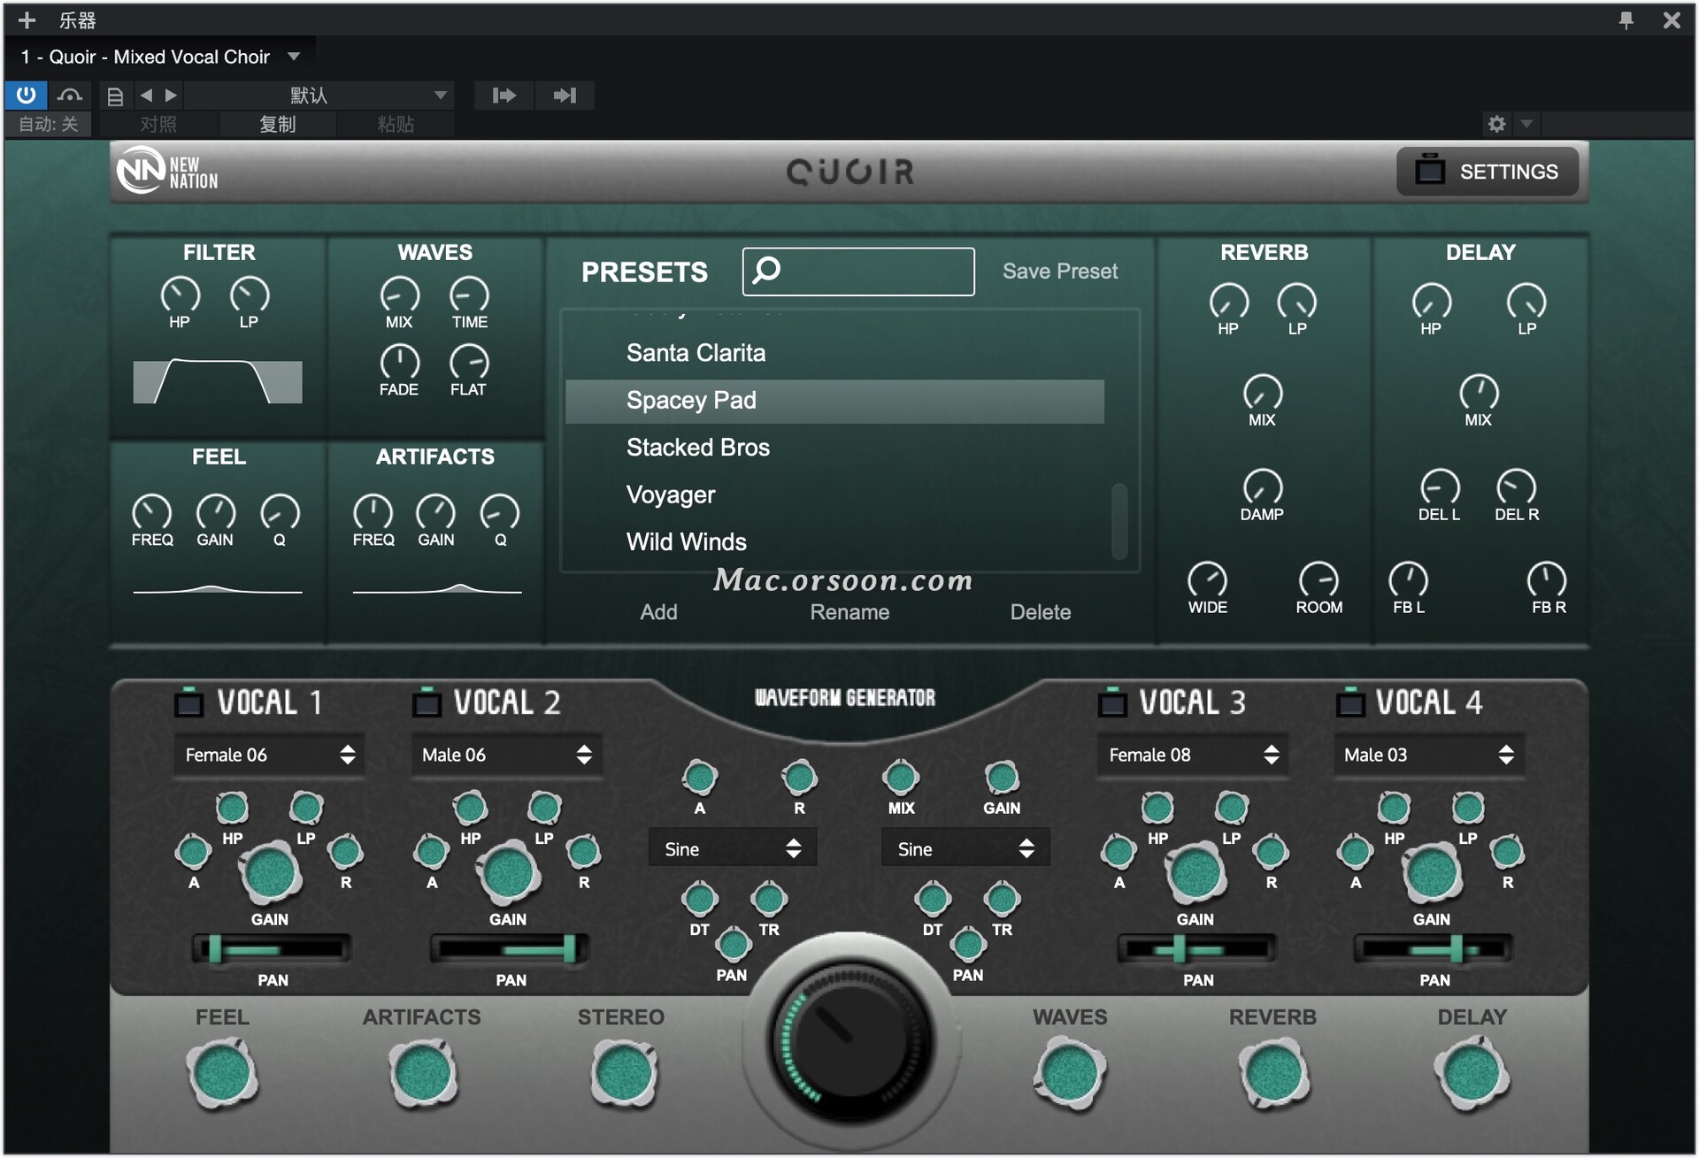1699x1158 pixels.
Task: Click the search magnifier icon
Action: (x=767, y=269)
